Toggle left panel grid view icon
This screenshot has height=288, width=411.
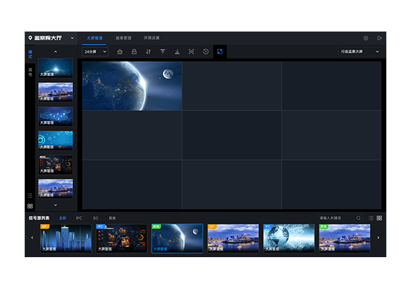[30, 206]
